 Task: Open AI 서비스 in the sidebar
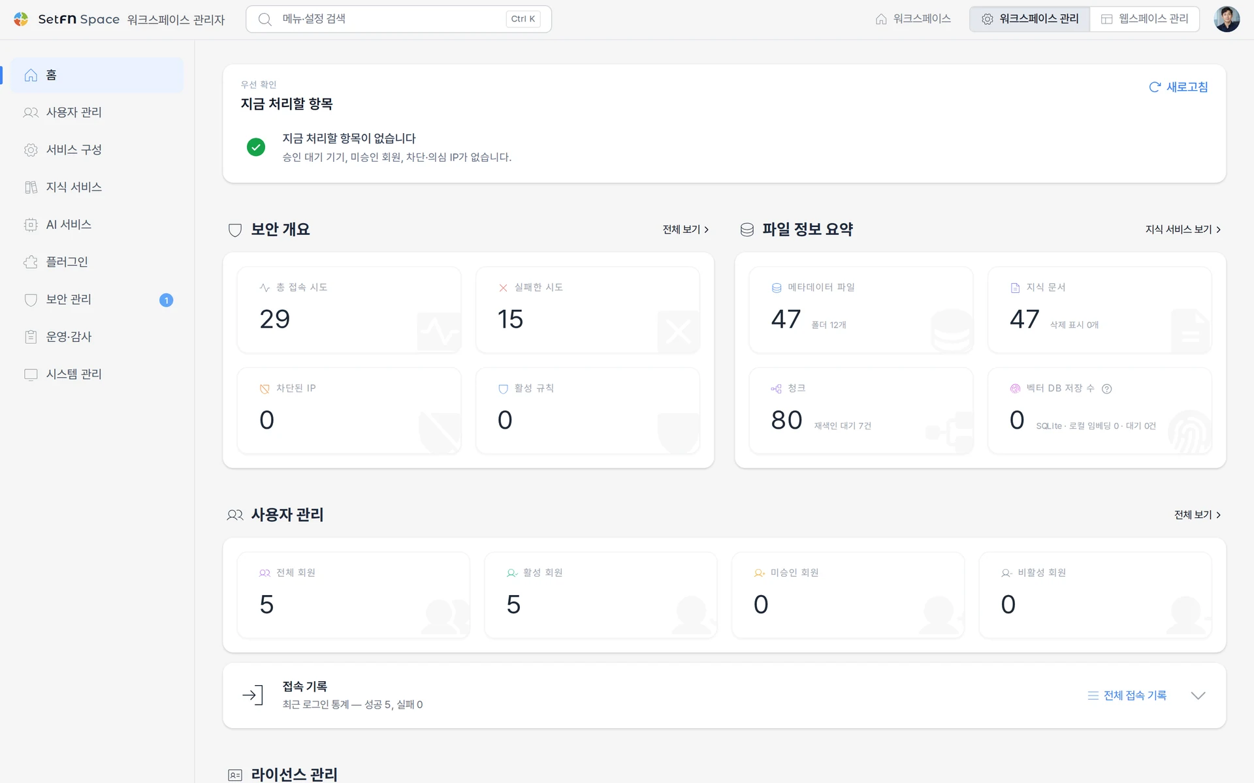click(x=97, y=224)
